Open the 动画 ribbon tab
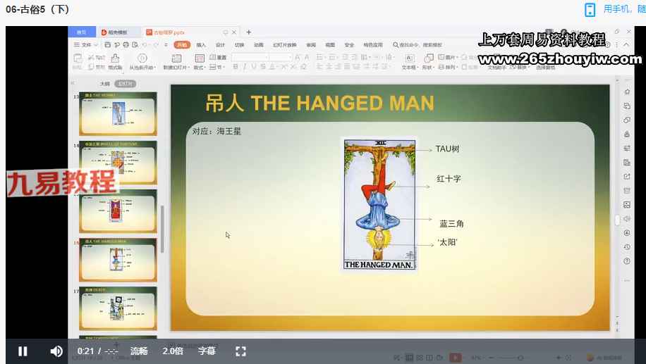 point(258,45)
